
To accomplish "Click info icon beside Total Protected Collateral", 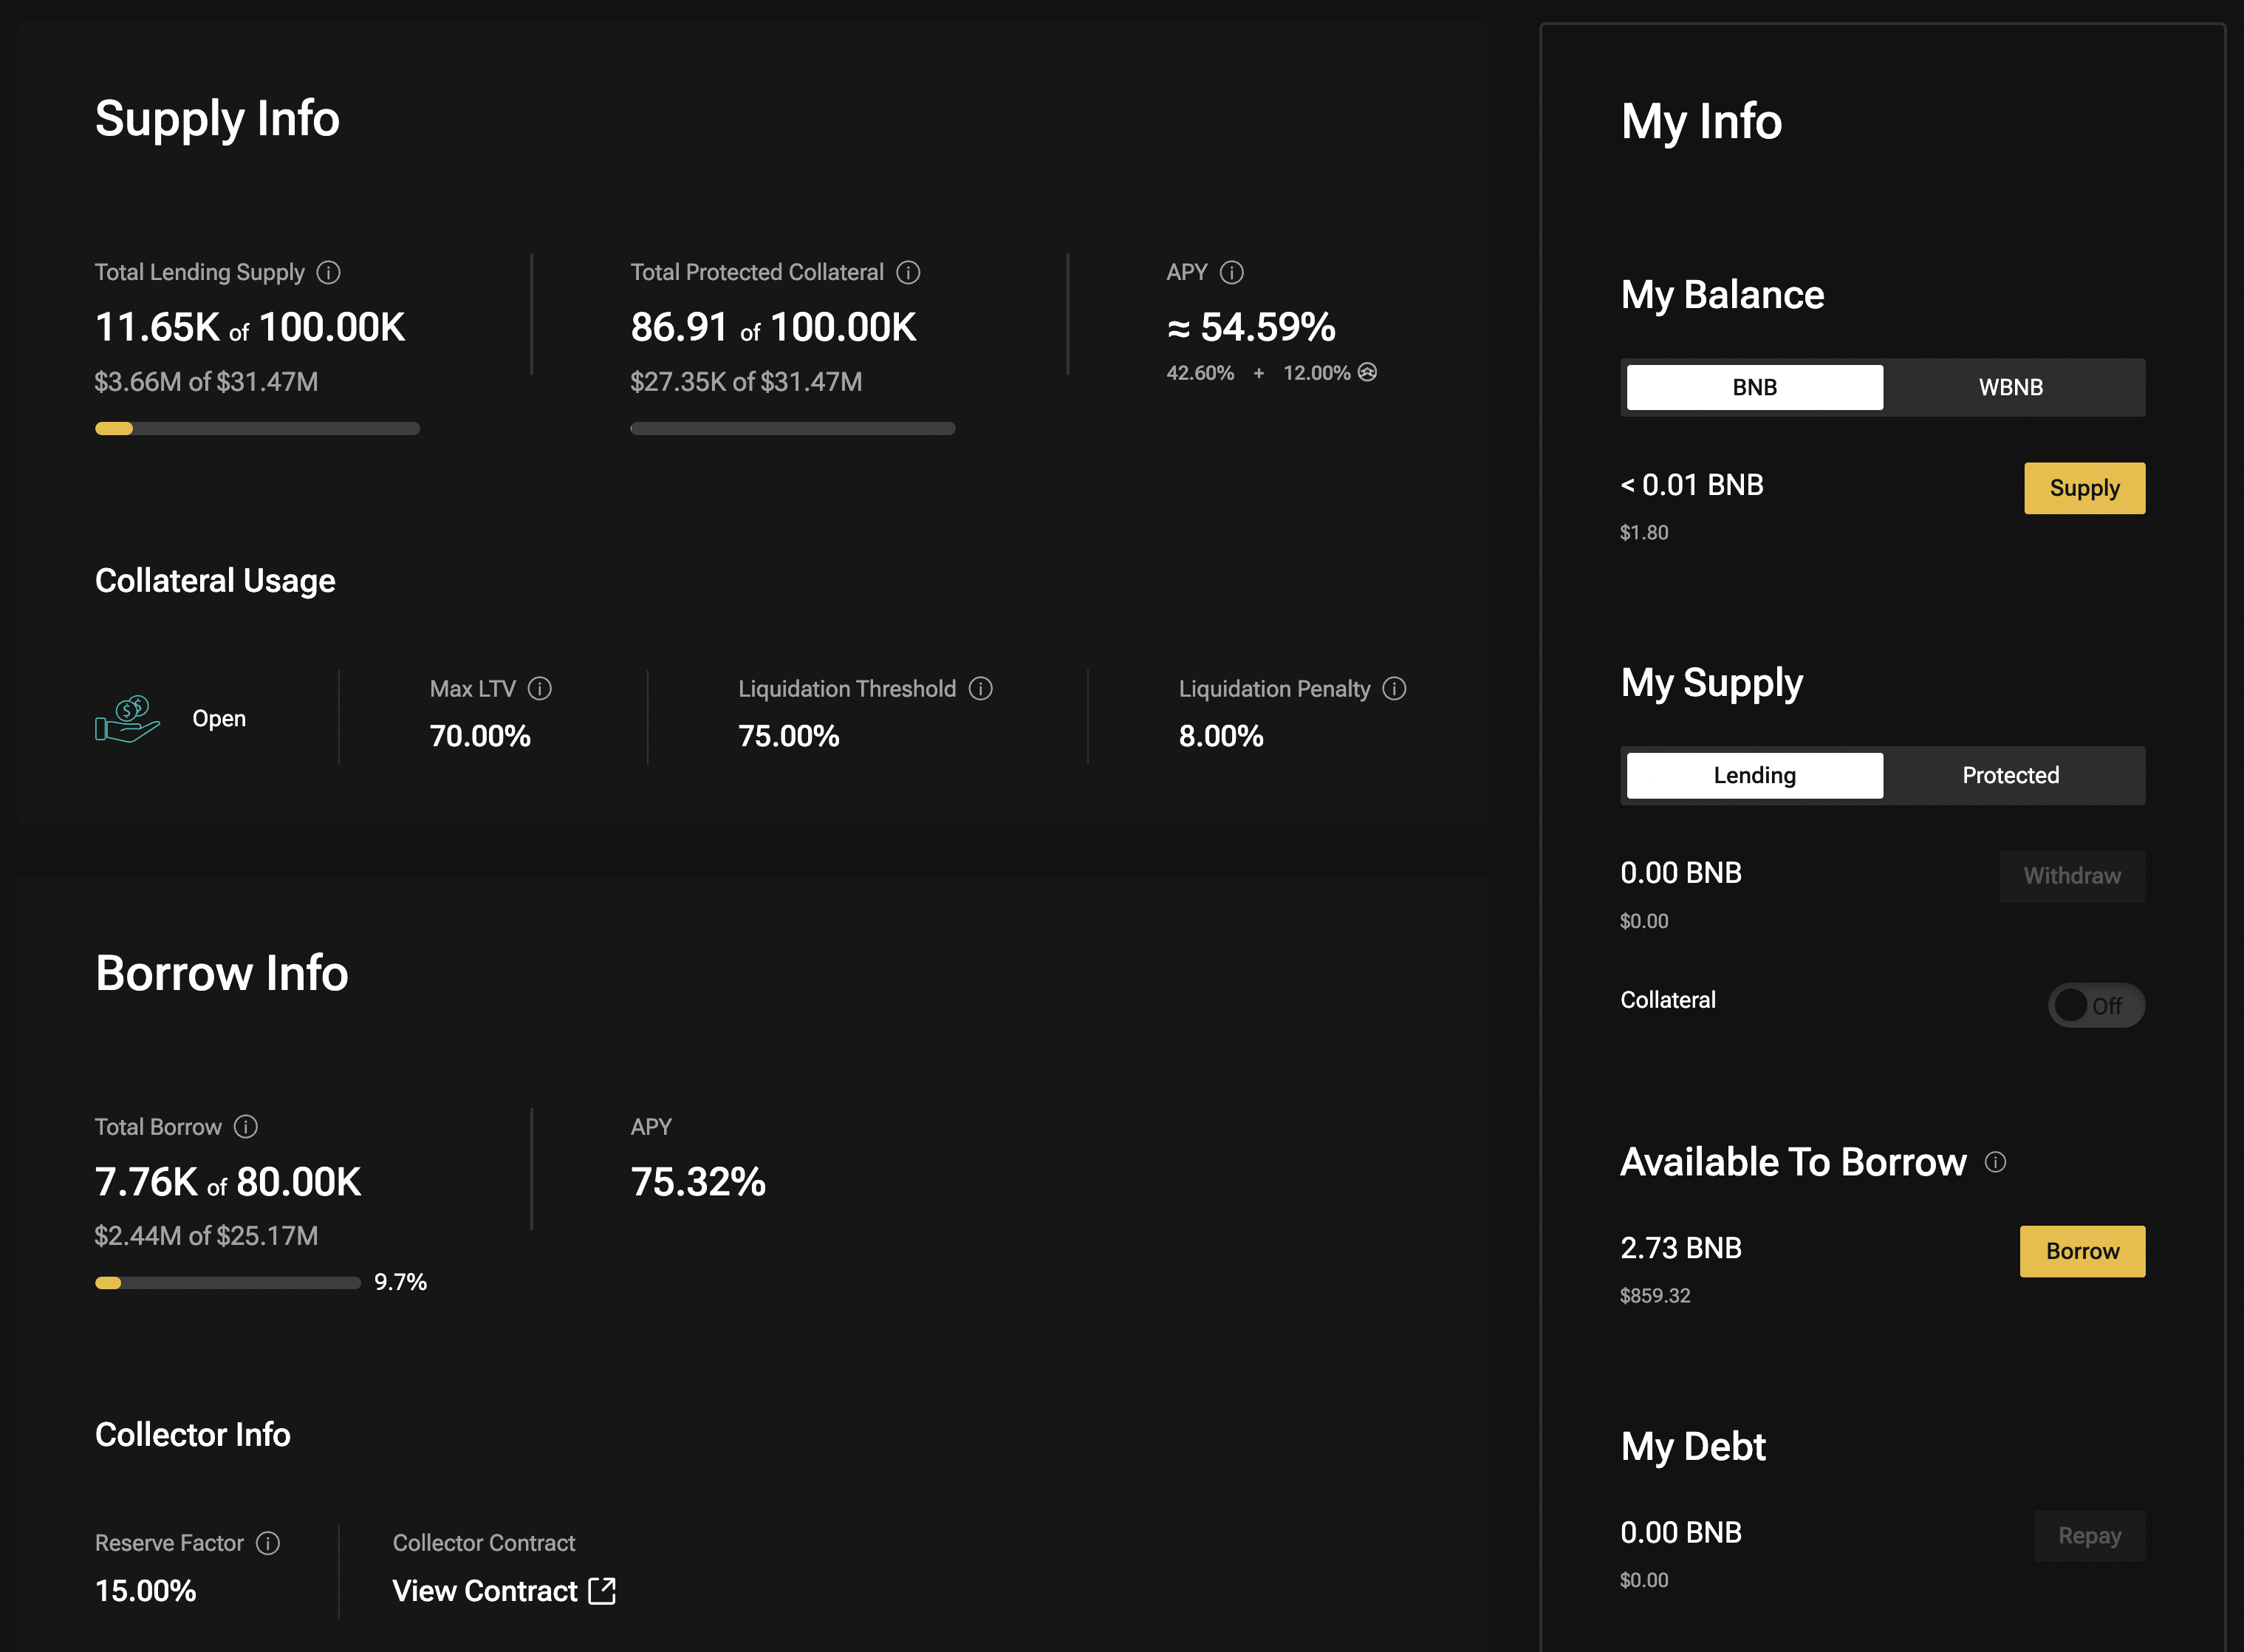I will pos(908,272).
